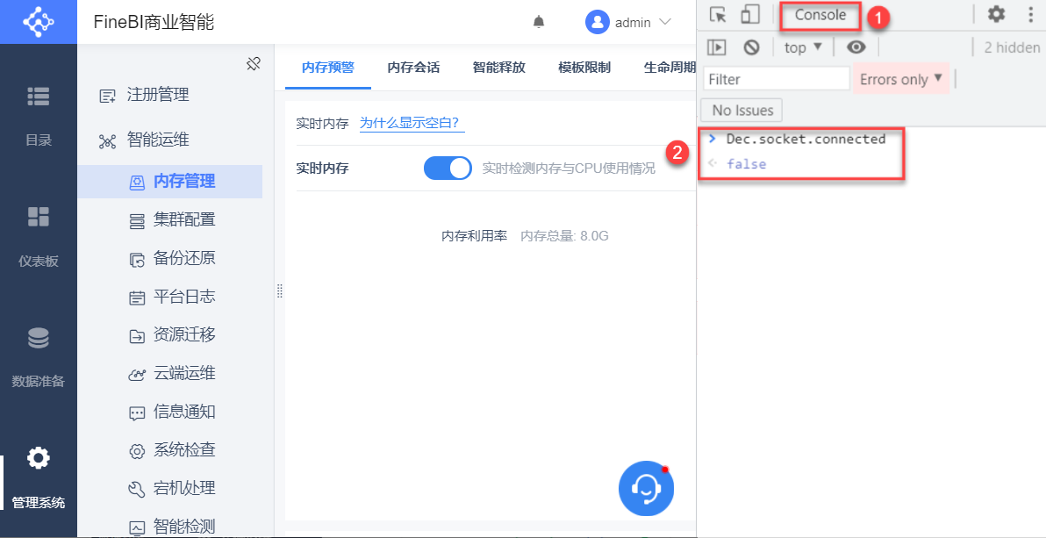Screen dimensions: 1046x538
Task: Click the live expression eye icon
Action: click(x=856, y=47)
